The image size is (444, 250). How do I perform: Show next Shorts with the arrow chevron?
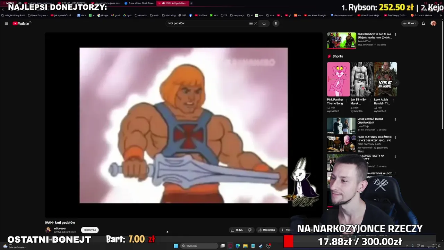396,83
